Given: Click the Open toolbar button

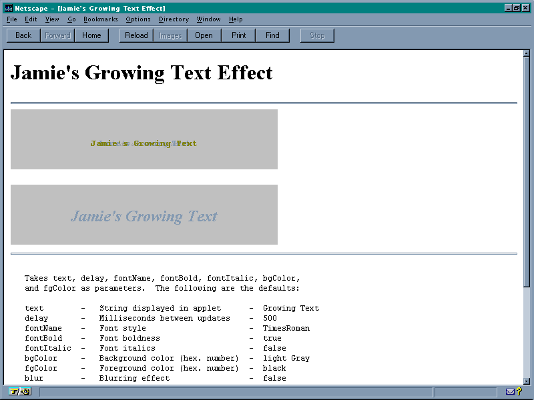Looking at the screenshot, I should [x=204, y=35].
